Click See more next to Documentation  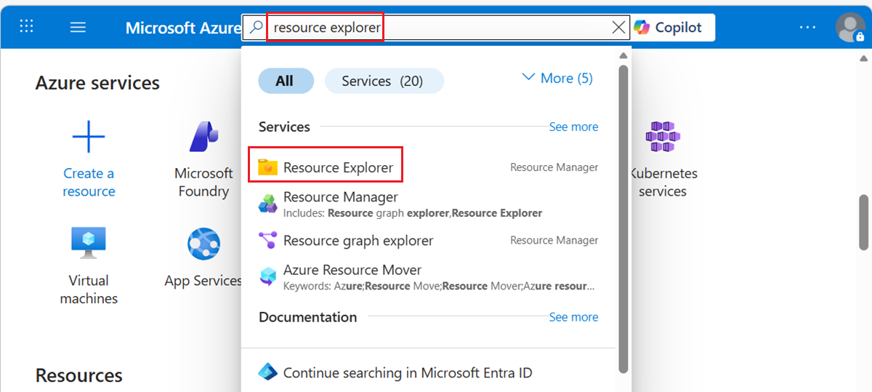pos(573,317)
